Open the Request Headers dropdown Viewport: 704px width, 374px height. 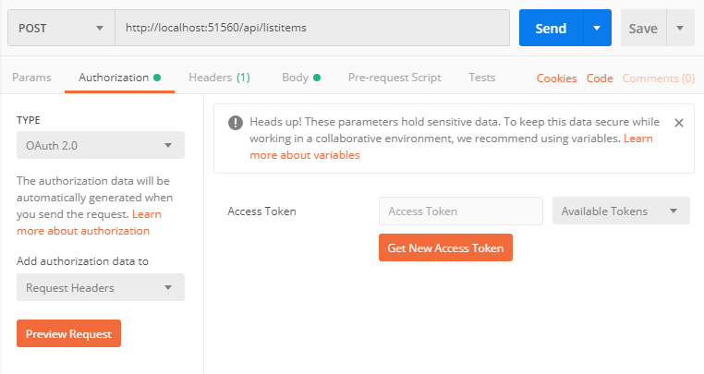[x=100, y=287]
